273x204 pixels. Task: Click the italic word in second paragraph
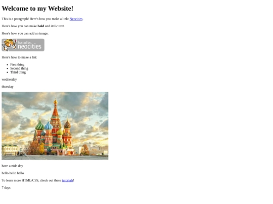click(x=54, y=26)
